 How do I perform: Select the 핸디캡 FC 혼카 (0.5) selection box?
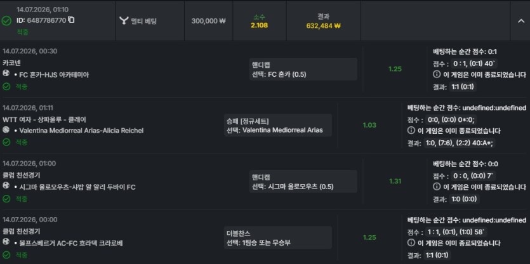click(x=303, y=69)
